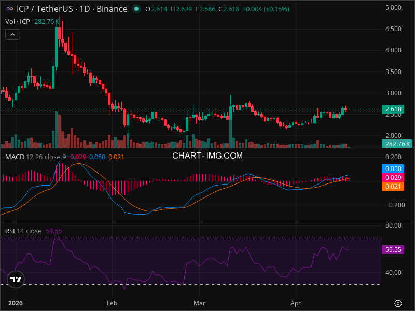Click the 4.500 price axis label

[393, 29]
